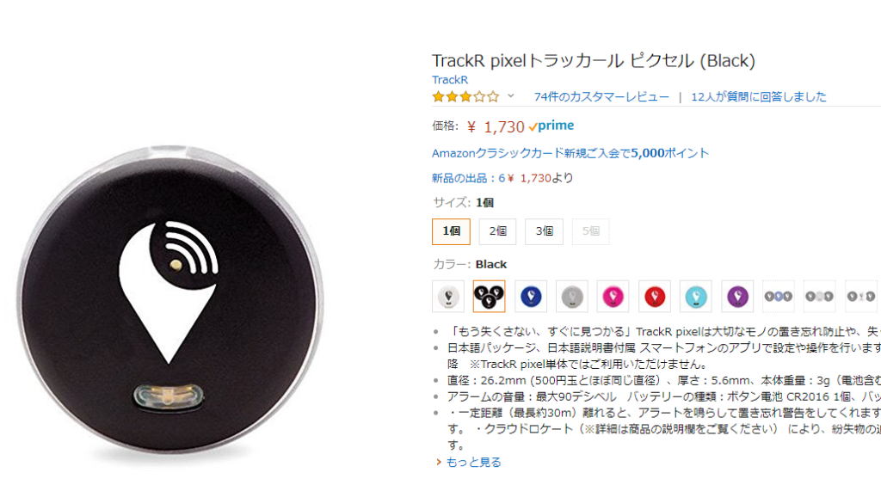Choose the navy blue color swatch
Viewport: 881px width, 485px height.
[x=530, y=296]
